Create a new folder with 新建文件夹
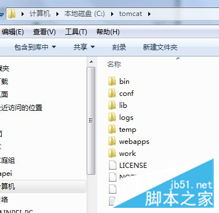The image size is (219, 213). click(x=160, y=47)
